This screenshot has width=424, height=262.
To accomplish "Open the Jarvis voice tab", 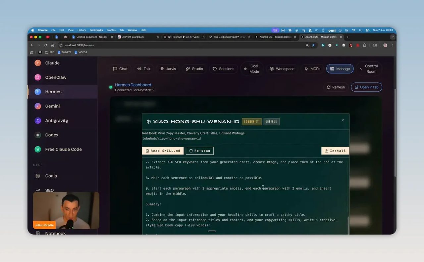I will click(x=168, y=69).
